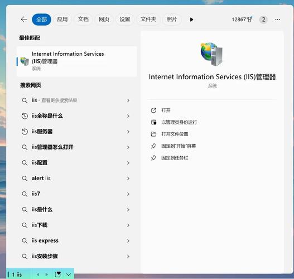The width and height of the screenshot is (294, 279).
Task: Open the 网页 filter tab
Action: pos(104,20)
